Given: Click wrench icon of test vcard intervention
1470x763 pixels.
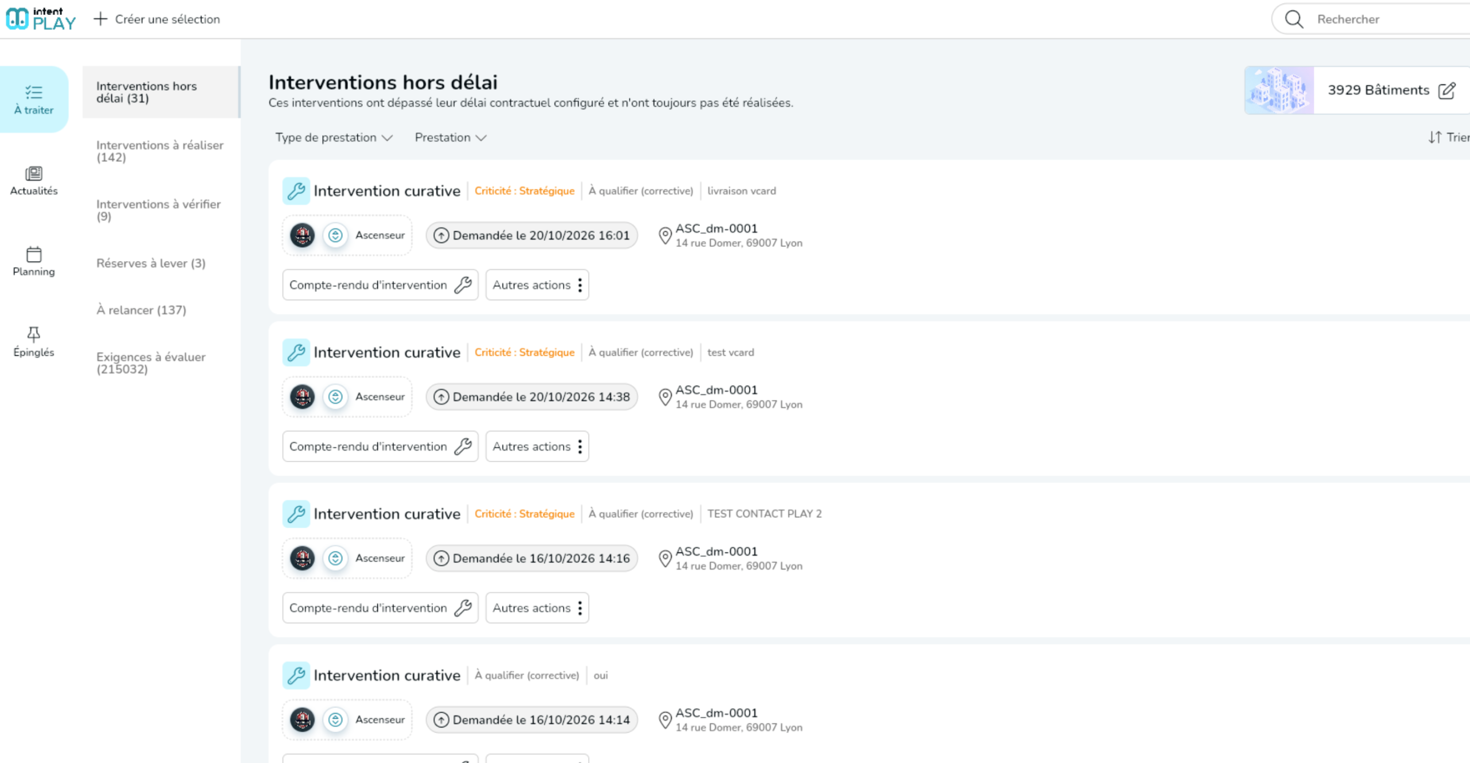Looking at the screenshot, I should point(296,352).
